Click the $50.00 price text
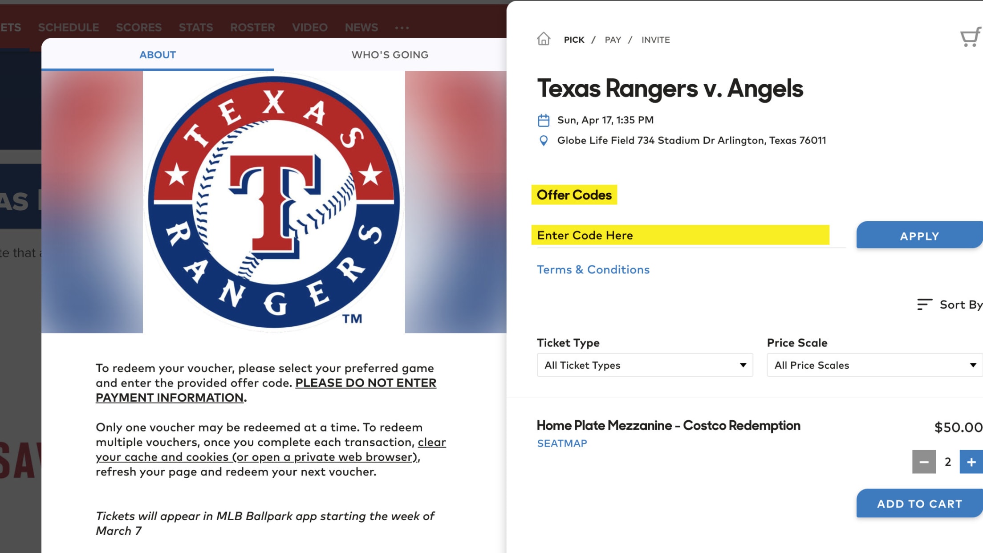Viewport: 983px width, 553px height. [958, 427]
